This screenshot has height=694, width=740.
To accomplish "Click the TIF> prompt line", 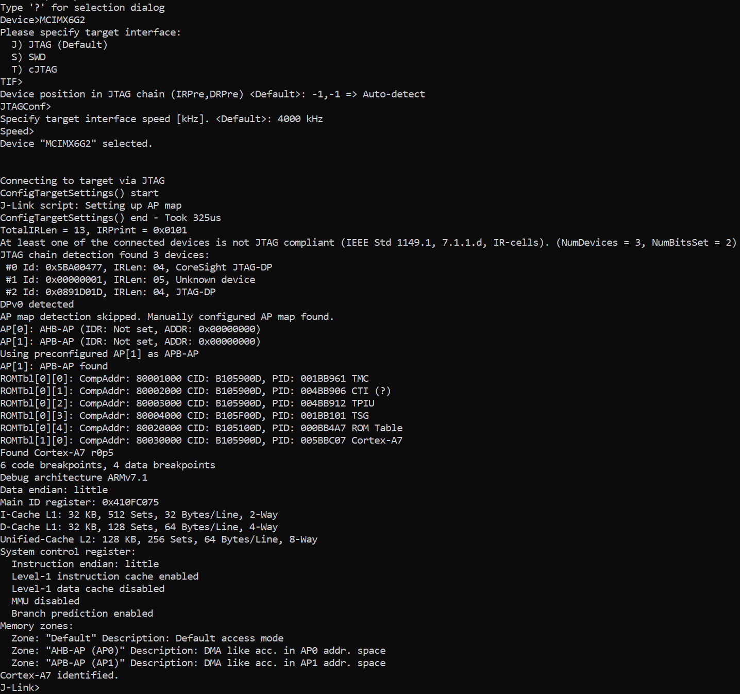I will 11,82.
